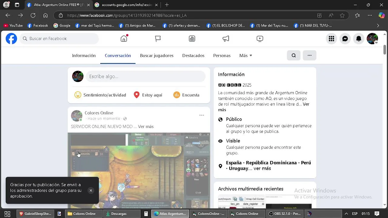This screenshot has height=218, width=388.
Task: Open the Windows notification center icon
Action: point(377,214)
